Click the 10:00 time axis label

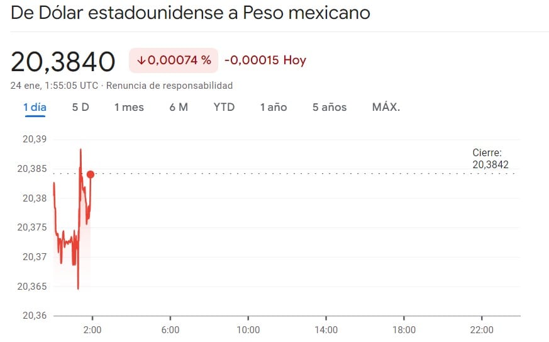248,329
